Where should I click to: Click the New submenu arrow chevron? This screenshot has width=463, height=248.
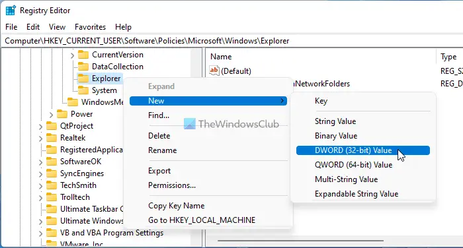282,101
